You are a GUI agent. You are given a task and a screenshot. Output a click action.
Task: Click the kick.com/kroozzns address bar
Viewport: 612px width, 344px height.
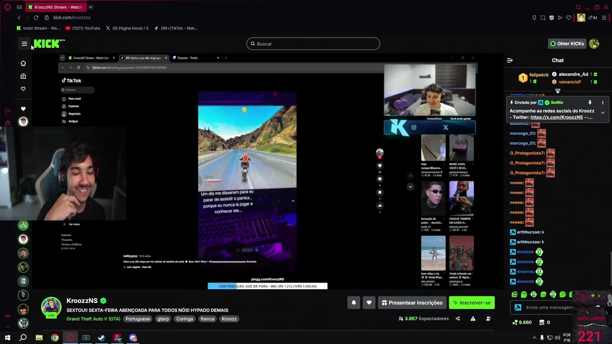pyautogui.click(x=72, y=18)
